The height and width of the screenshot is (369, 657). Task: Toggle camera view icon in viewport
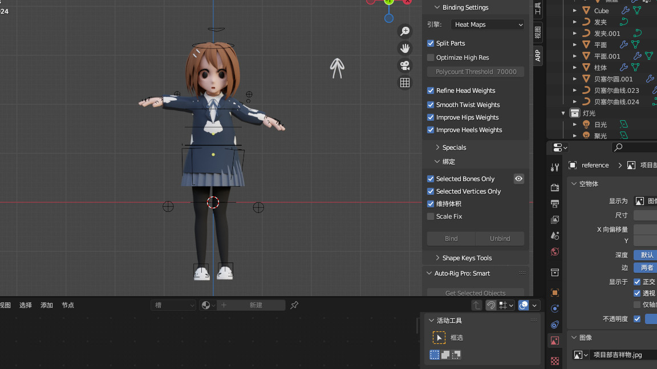tap(405, 65)
